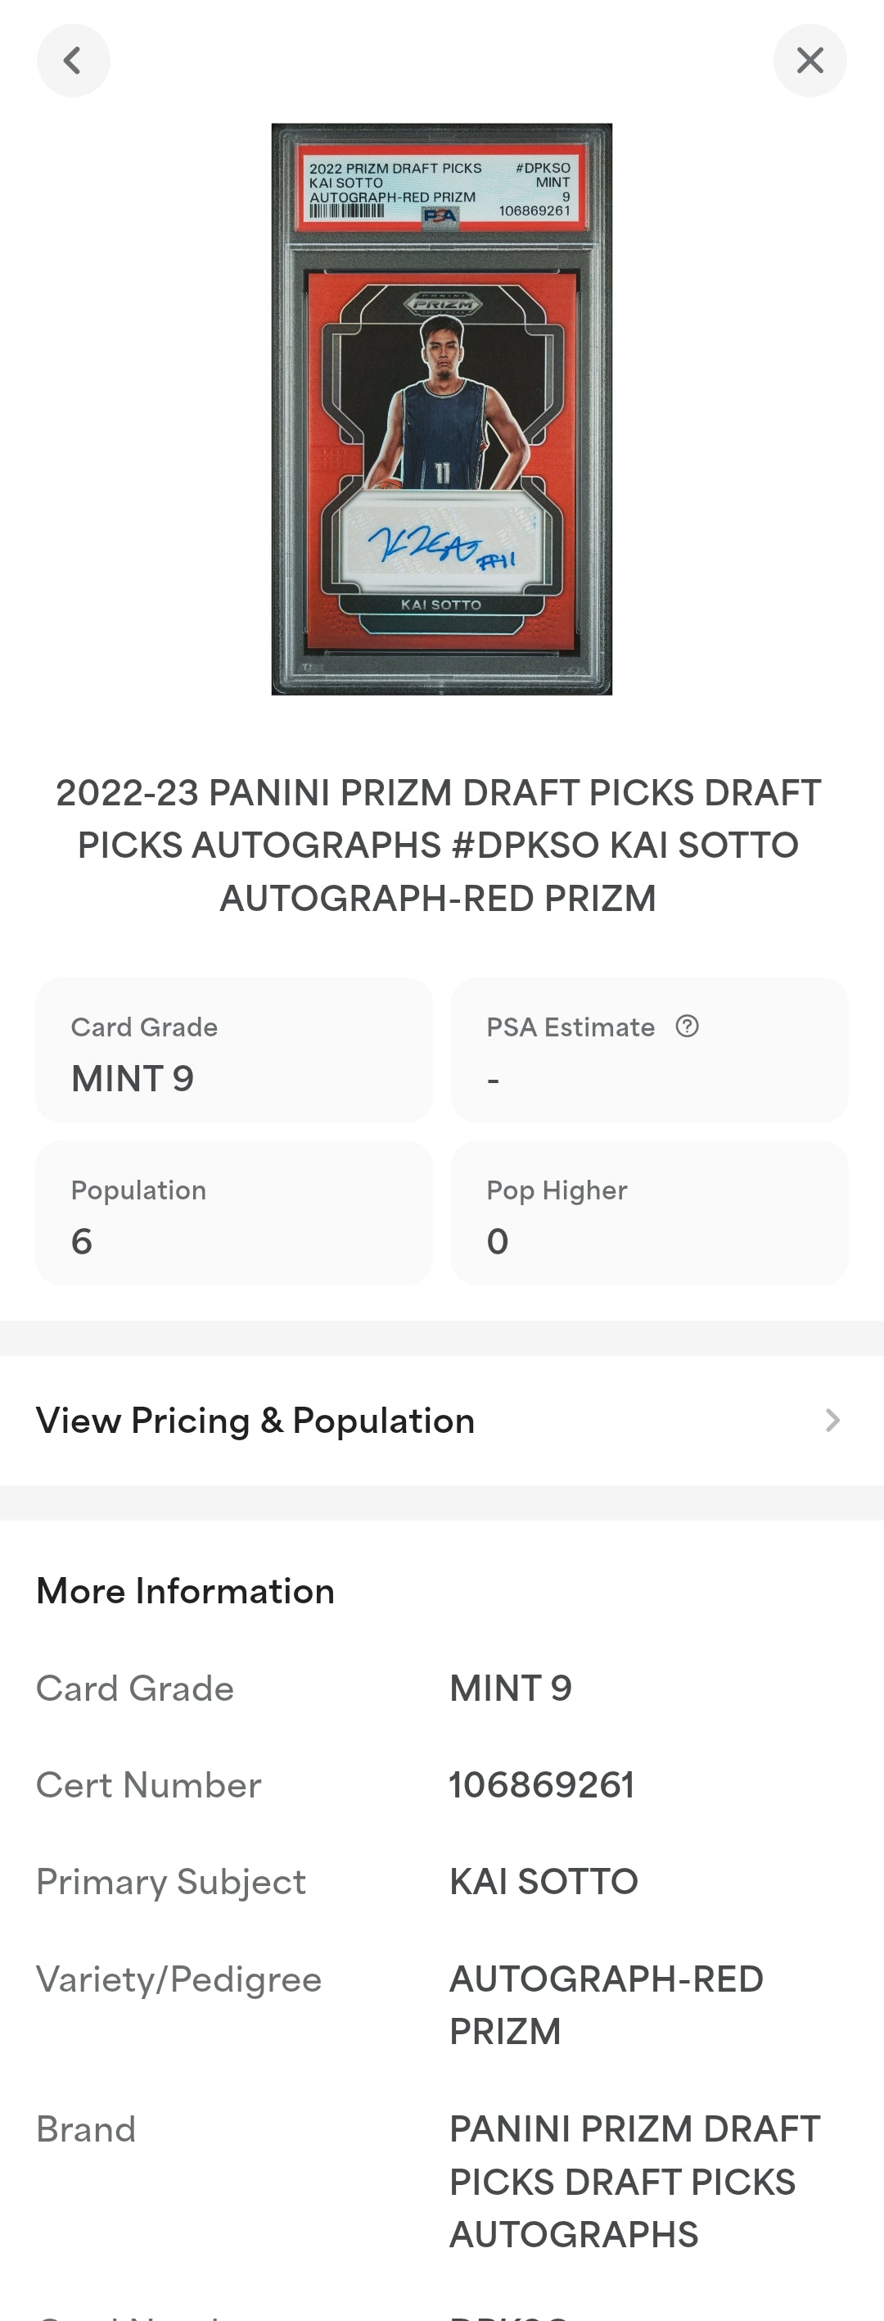The width and height of the screenshot is (884, 2321).
Task: Expand the pricing chevron arrow
Action: pyautogui.click(x=832, y=1421)
